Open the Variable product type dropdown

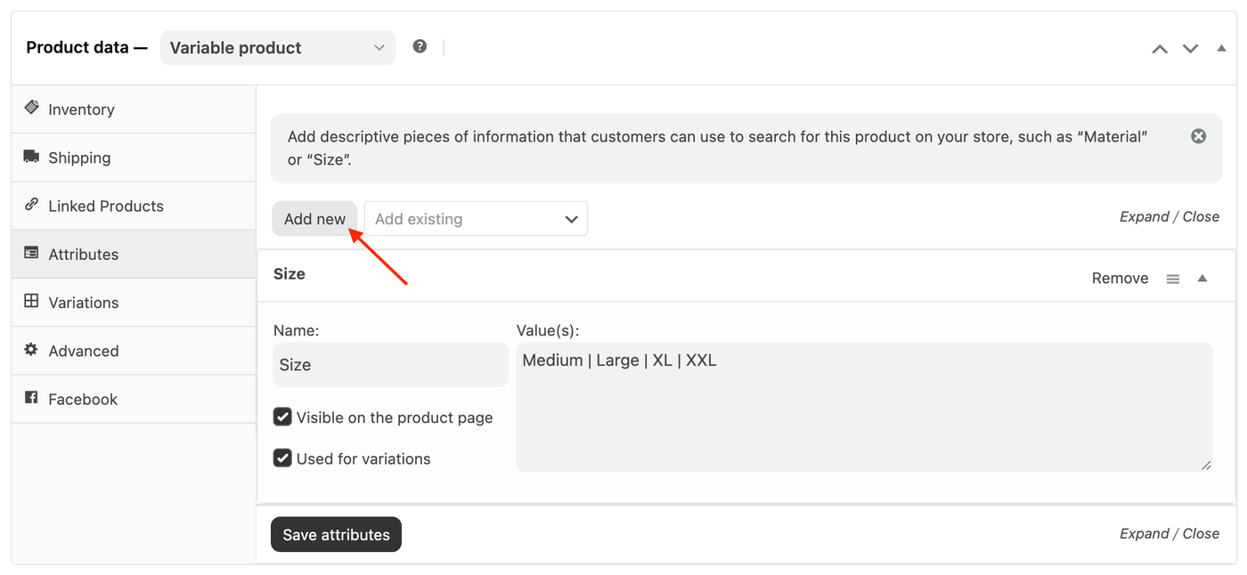click(277, 48)
